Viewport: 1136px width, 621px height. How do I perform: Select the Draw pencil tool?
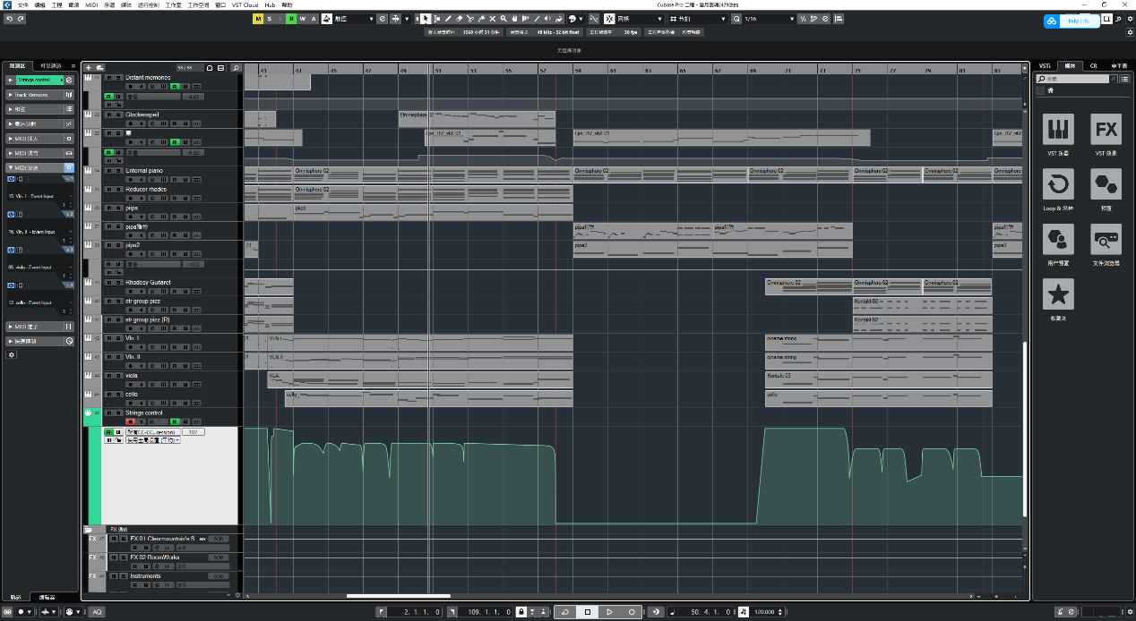[448, 19]
